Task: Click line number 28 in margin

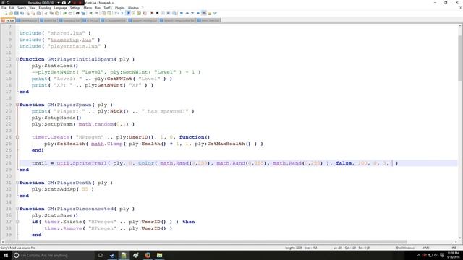Action: (8, 163)
